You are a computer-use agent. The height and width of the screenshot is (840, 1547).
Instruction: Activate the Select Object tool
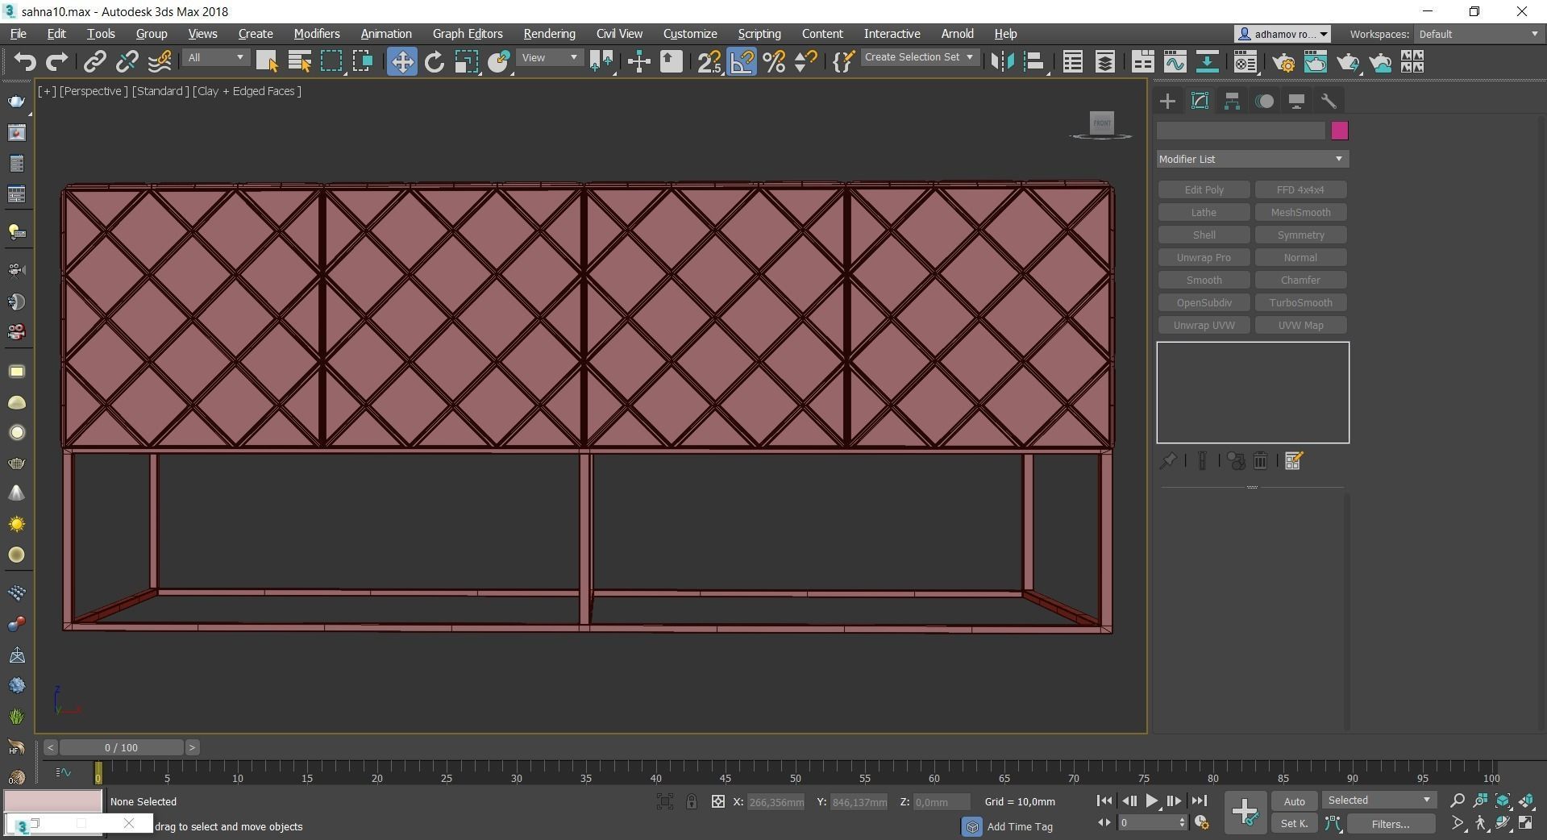pyautogui.click(x=267, y=62)
